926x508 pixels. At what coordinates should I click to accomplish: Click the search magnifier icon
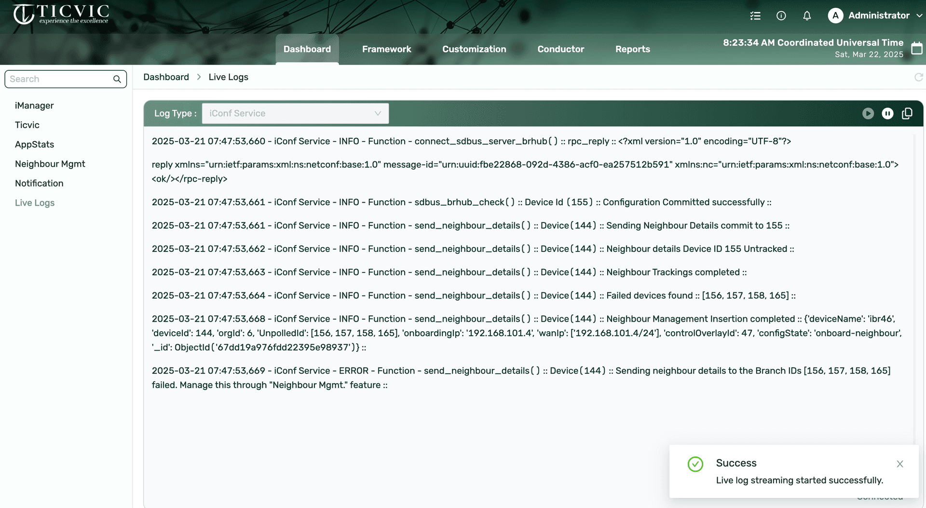pyautogui.click(x=117, y=79)
